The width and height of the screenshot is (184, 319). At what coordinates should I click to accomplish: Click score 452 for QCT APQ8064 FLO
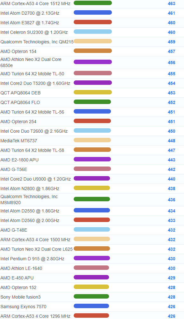pos(171,102)
